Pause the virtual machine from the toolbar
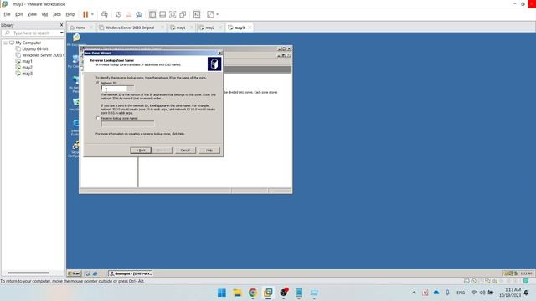Screen dimensions: 536x301 tap(85, 14)
